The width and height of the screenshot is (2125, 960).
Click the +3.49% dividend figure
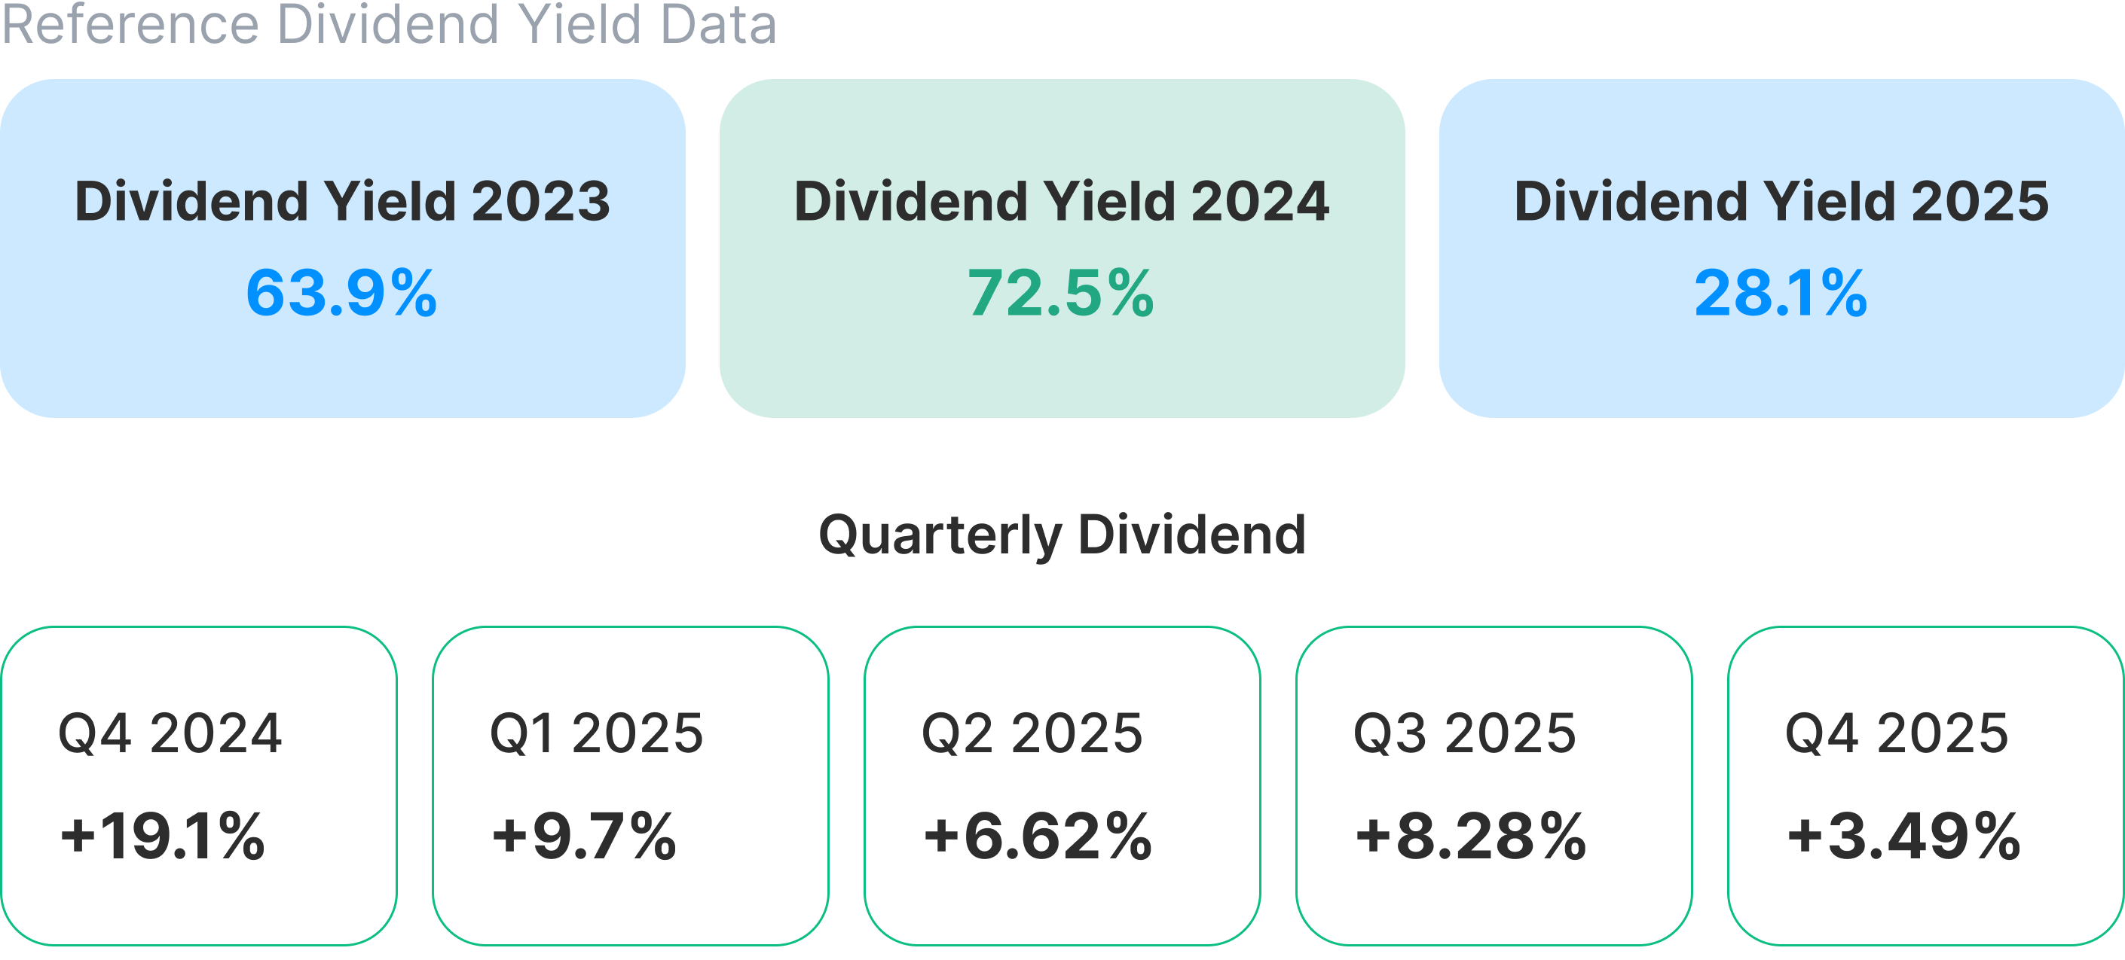pyautogui.click(x=1903, y=837)
